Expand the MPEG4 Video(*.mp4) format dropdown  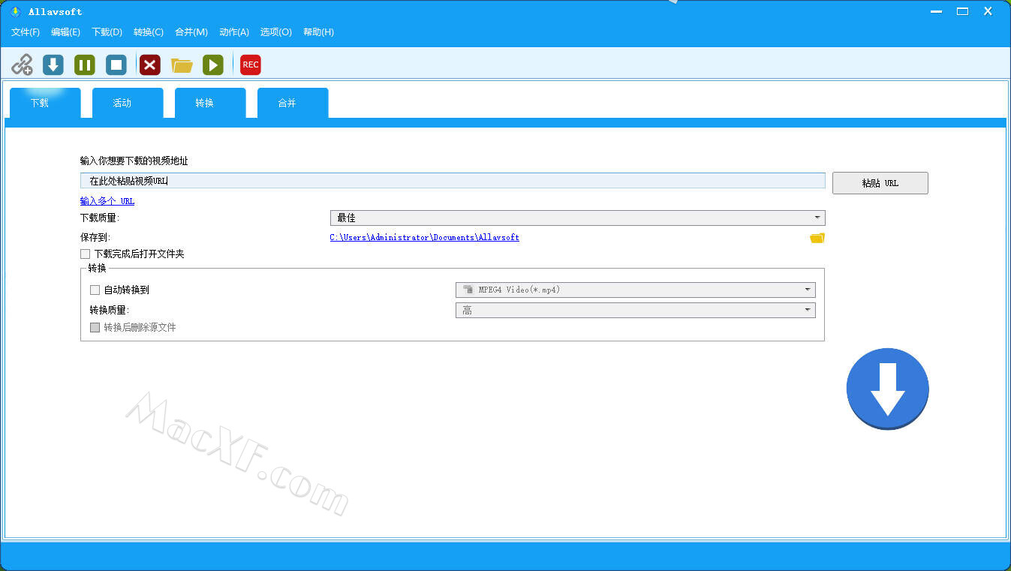tap(636, 290)
